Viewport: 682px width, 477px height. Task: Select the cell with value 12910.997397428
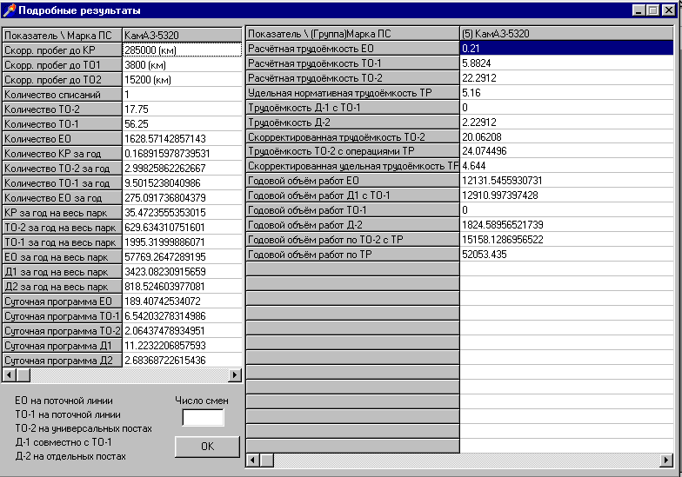coord(567,195)
